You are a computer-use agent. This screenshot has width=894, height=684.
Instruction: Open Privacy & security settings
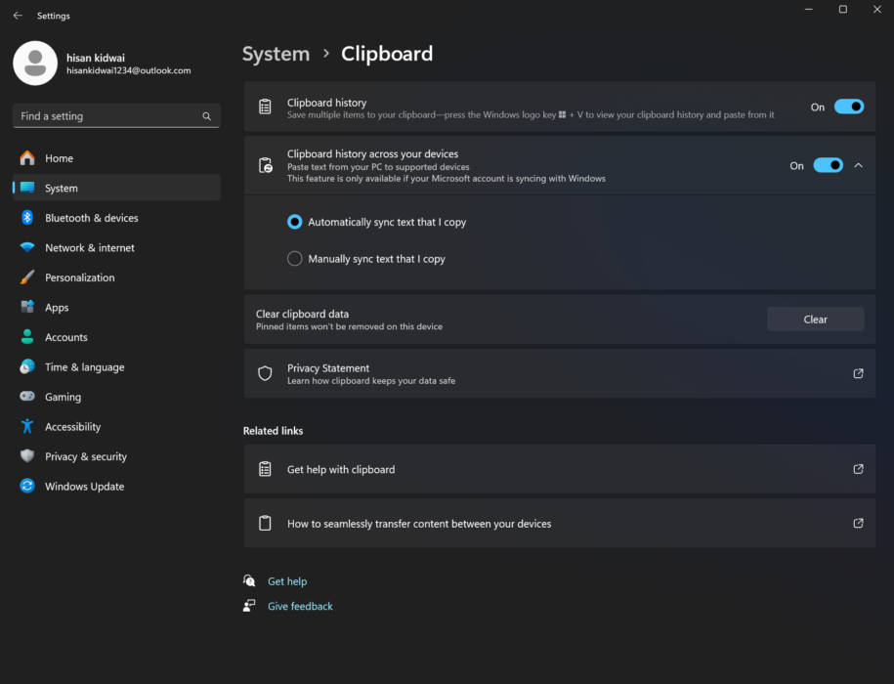tap(86, 456)
